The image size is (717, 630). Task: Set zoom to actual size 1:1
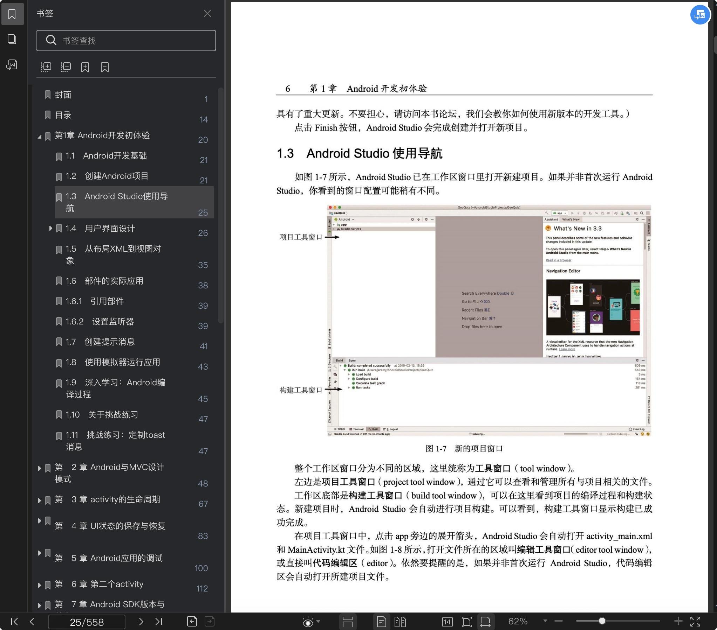(x=447, y=622)
